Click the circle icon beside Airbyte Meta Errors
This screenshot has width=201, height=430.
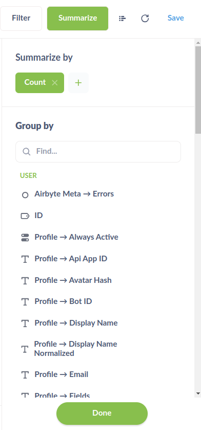(x=25, y=195)
